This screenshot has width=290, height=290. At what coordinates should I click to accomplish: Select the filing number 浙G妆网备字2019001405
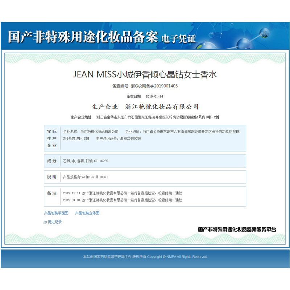154,86
